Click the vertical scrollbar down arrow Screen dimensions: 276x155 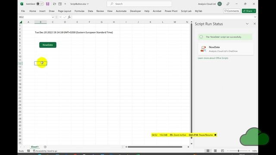pos(191,144)
